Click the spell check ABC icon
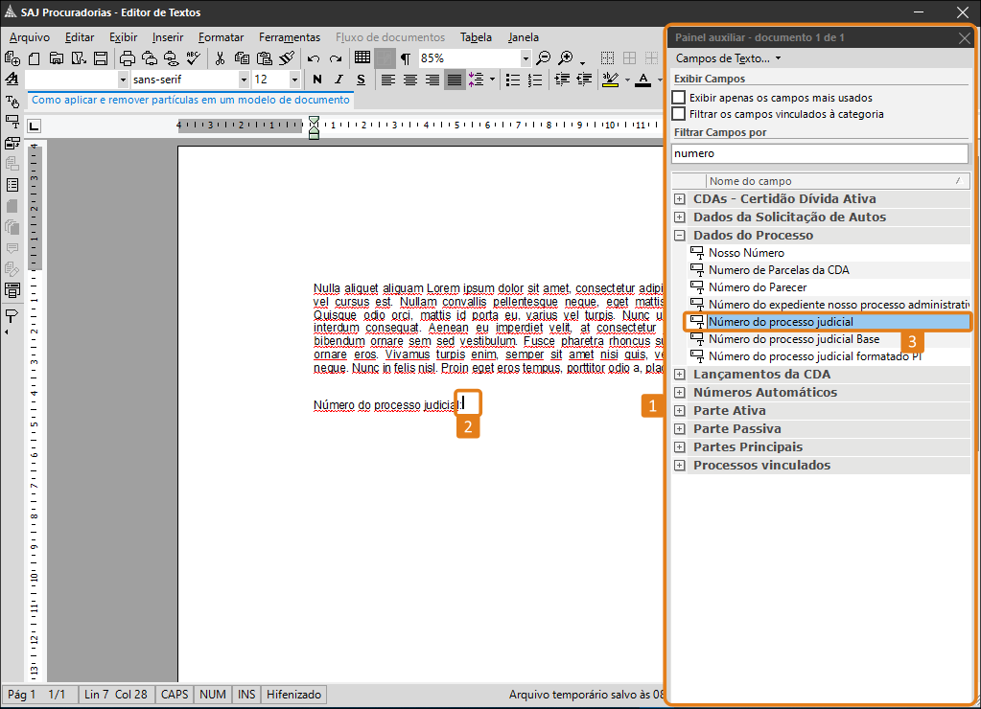 point(193,58)
